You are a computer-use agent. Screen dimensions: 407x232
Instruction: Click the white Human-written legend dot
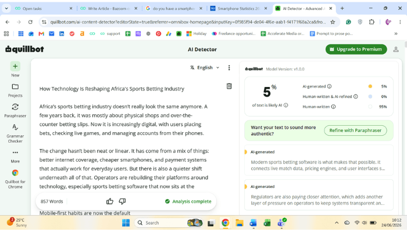coord(370,106)
